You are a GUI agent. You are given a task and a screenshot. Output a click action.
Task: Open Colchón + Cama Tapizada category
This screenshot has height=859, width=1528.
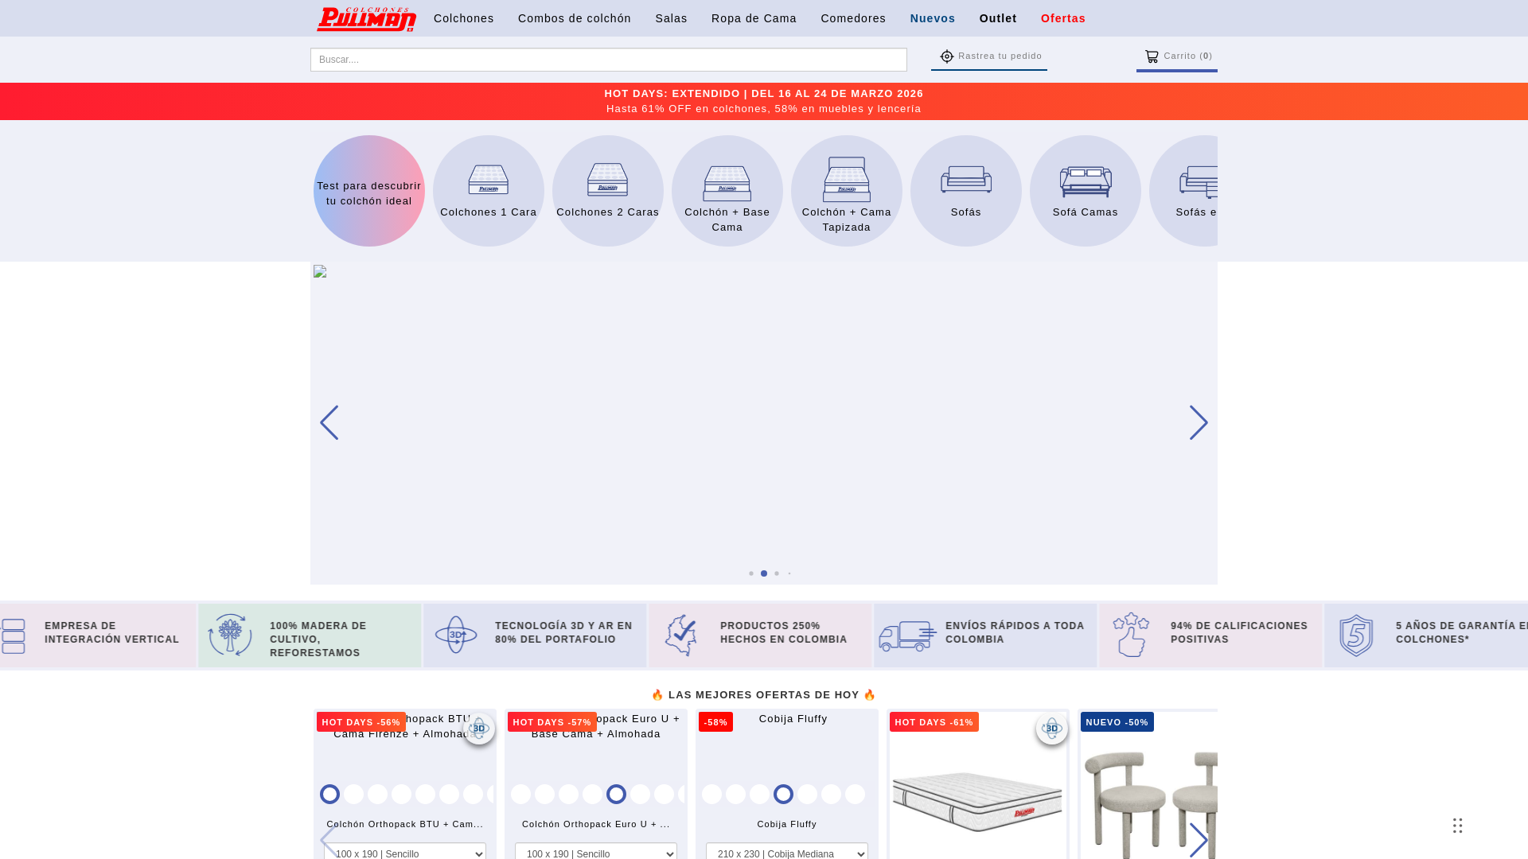pyautogui.click(x=847, y=191)
